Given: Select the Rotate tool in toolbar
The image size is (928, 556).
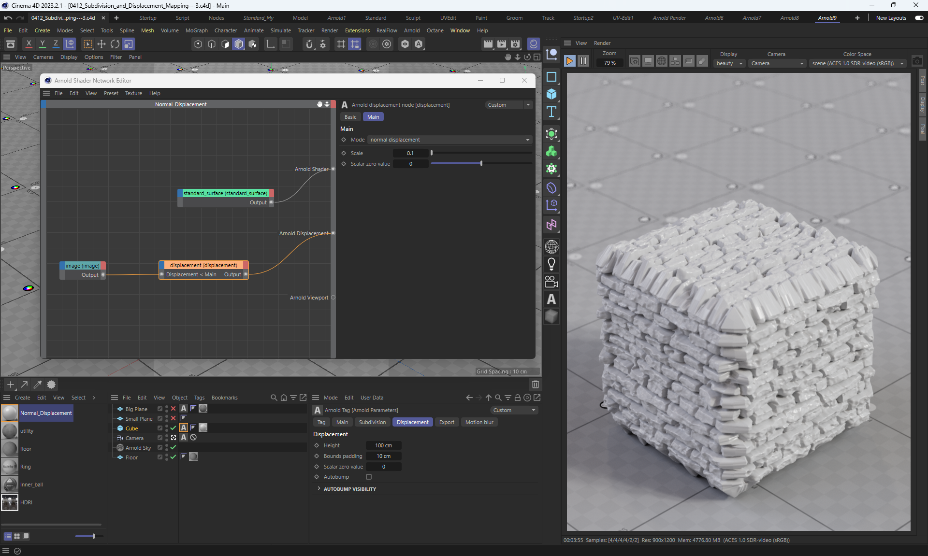Looking at the screenshot, I should tap(115, 44).
